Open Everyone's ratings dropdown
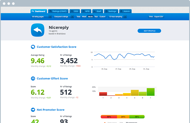 tap(64, 17)
